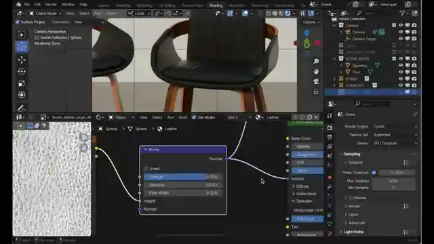Select the Transform tool in the viewport toolbar
The width and height of the screenshot is (434, 244).
[22, 95]
